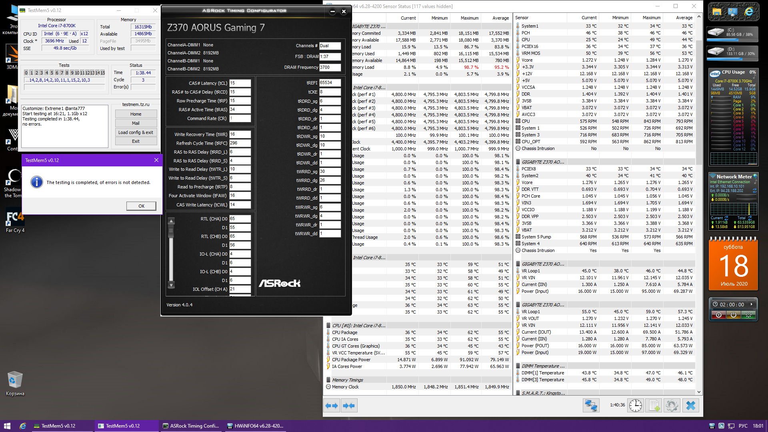768x432 pixels.
Task: Click the Load config & exit button
Action: (136, 132)
